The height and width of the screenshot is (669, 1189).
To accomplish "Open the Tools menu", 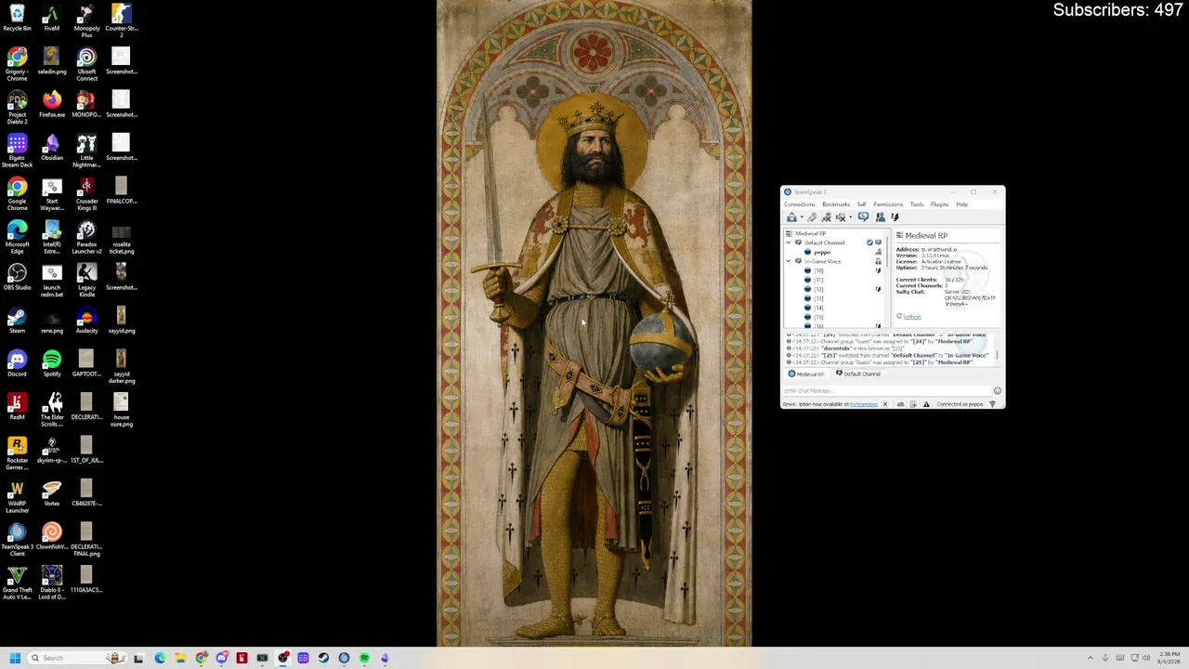I will [917, 204].
